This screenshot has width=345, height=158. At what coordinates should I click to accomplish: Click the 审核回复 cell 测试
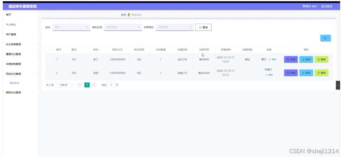tap(247, 59)
